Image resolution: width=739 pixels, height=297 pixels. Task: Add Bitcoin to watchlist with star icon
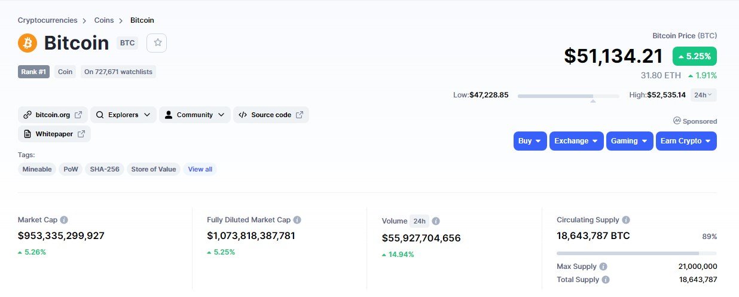point(157,42)
